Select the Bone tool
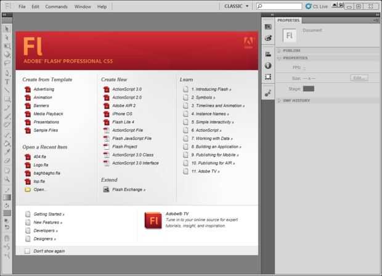This screenshot has height=276, width=382. [7, 135]
